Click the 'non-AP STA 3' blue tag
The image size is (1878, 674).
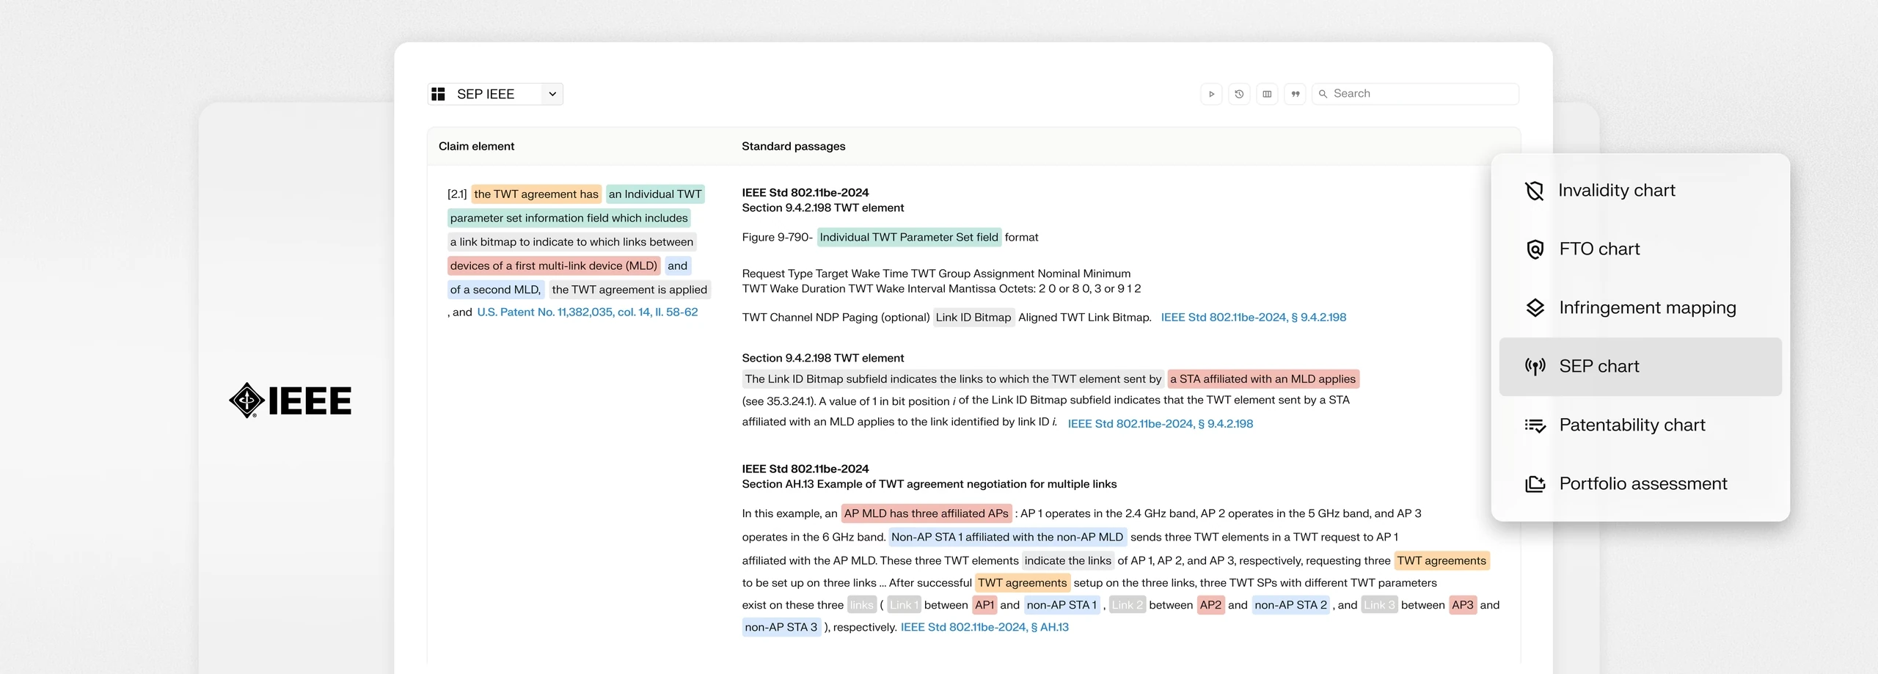[x=781, y=628]
